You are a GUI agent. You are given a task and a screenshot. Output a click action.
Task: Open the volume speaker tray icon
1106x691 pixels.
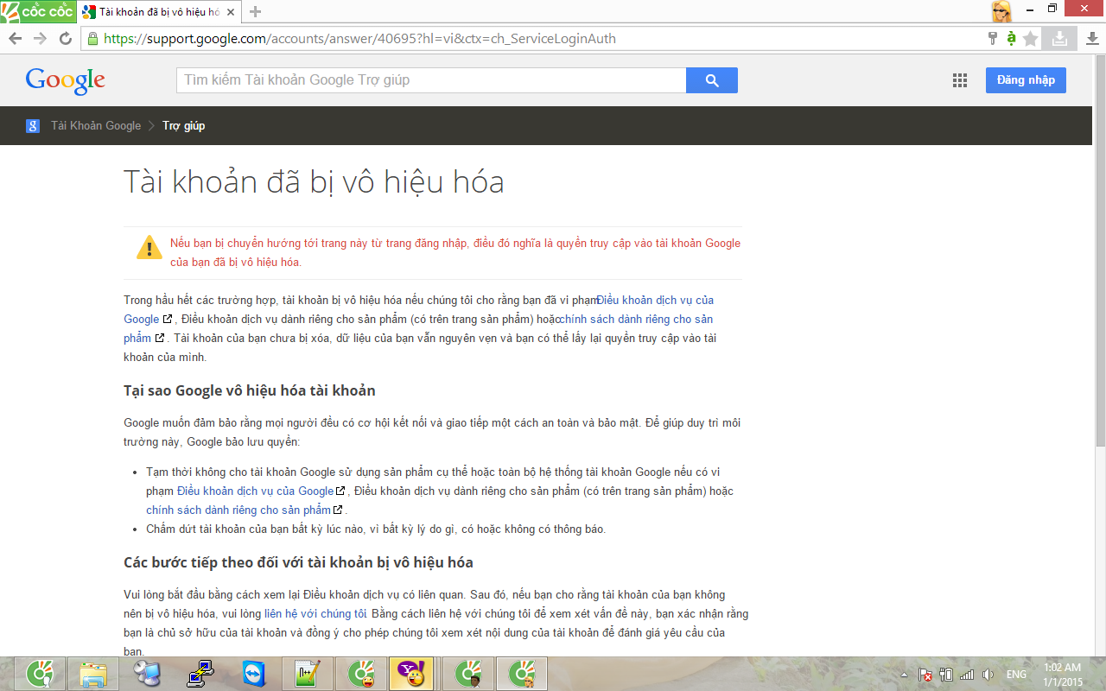click(x=988, y=675)
